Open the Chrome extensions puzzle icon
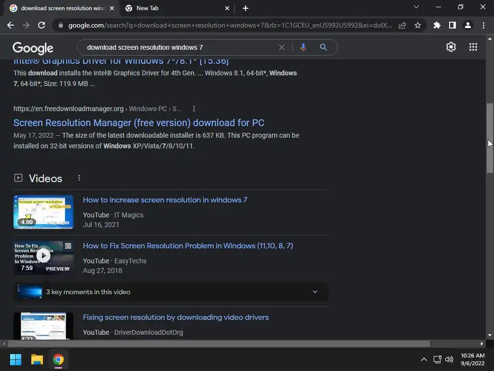Image resolution: width=494 pixels, height=371 pixels. [437, 25]
